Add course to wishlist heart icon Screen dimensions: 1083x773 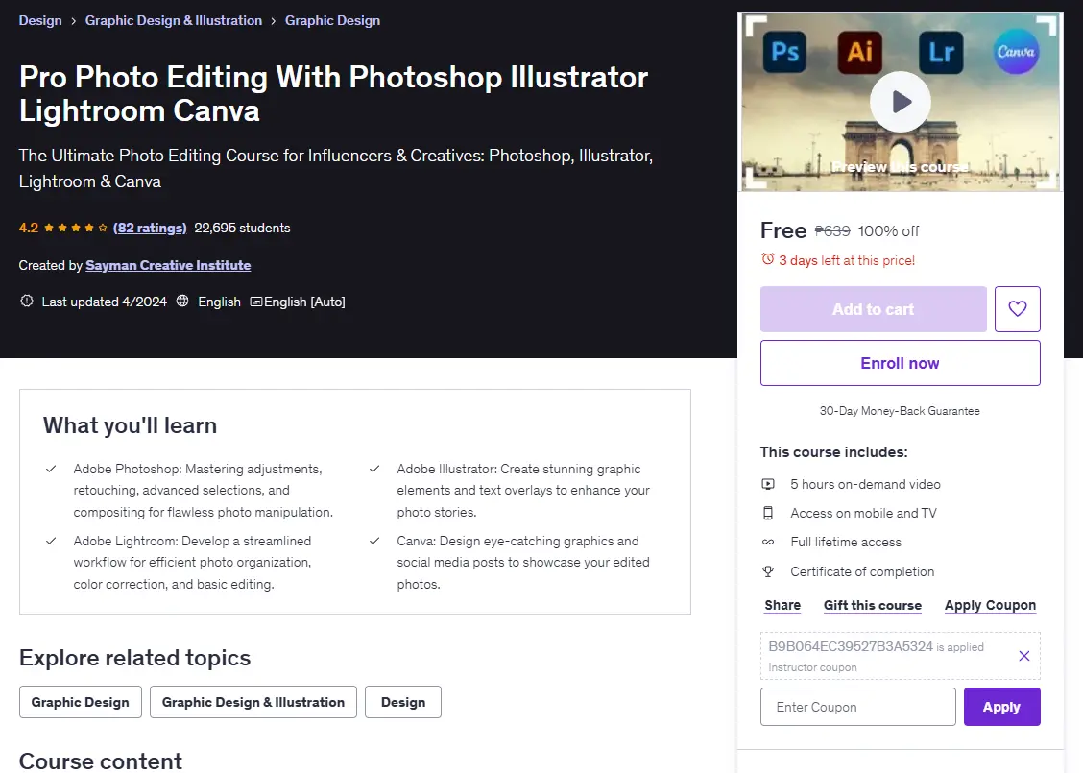pyautogui.click(x=1018, y=309)
